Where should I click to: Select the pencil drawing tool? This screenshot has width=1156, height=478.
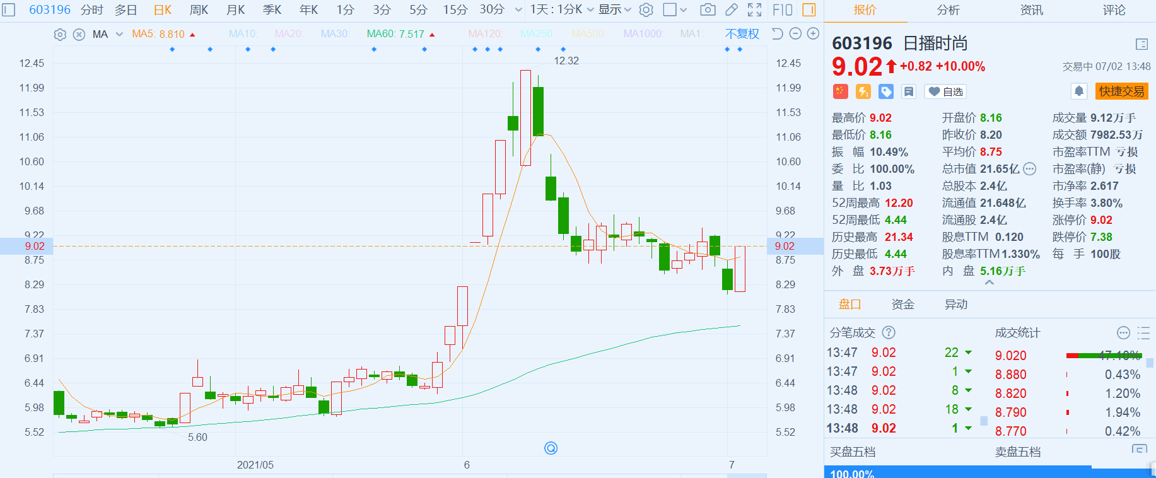[732, 9]
